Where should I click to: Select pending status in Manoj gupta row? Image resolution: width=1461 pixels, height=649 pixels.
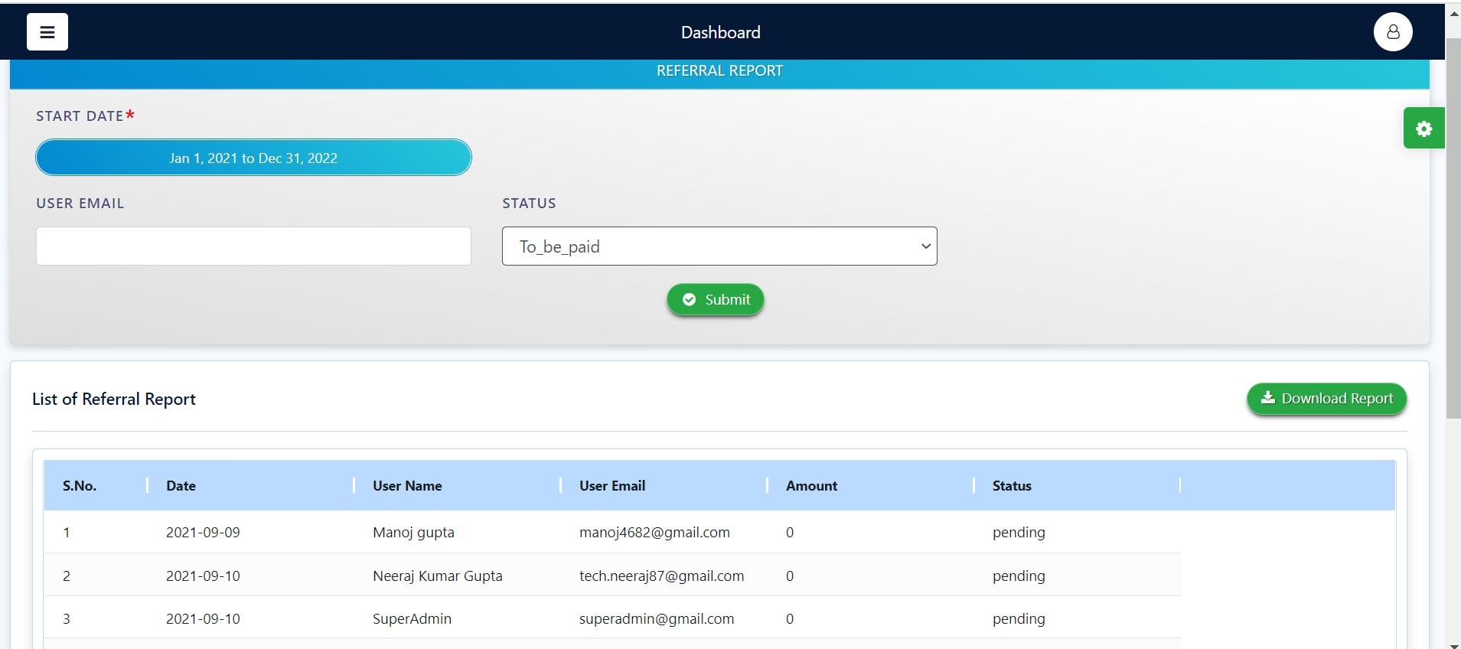(1019, 533)
